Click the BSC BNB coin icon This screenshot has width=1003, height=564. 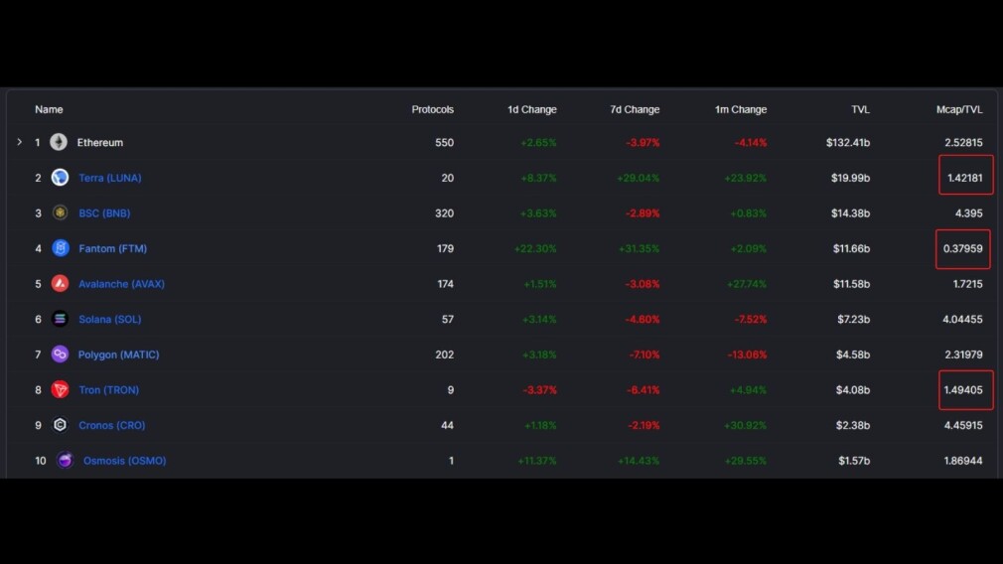pyautogui.click(x=61, y=212)
